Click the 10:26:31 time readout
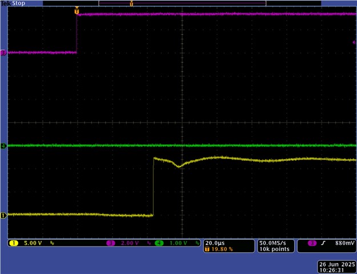Screen dimensions: 357x274 (x=332, y=271)
